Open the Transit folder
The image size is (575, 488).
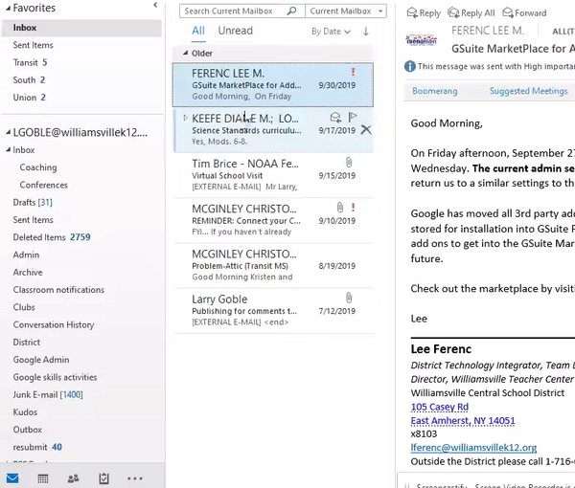30,62
